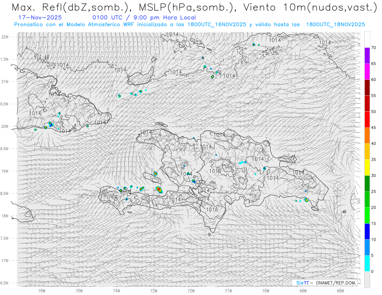Click the '72W' longitude axis label
Image resolution: width=382 pixels, height=295 pixels.
(x=191, y=290)
